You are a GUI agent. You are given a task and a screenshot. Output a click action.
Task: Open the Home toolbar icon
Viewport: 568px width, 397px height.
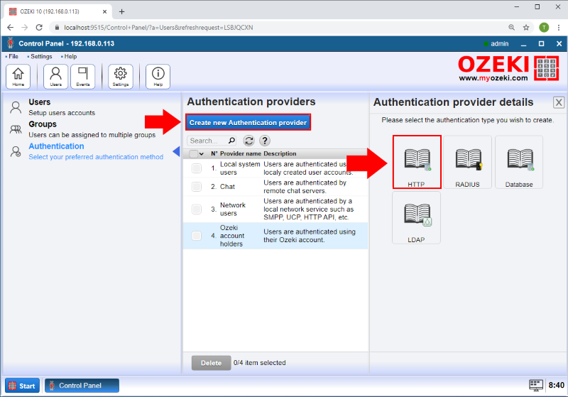click(x=18, y=77)
